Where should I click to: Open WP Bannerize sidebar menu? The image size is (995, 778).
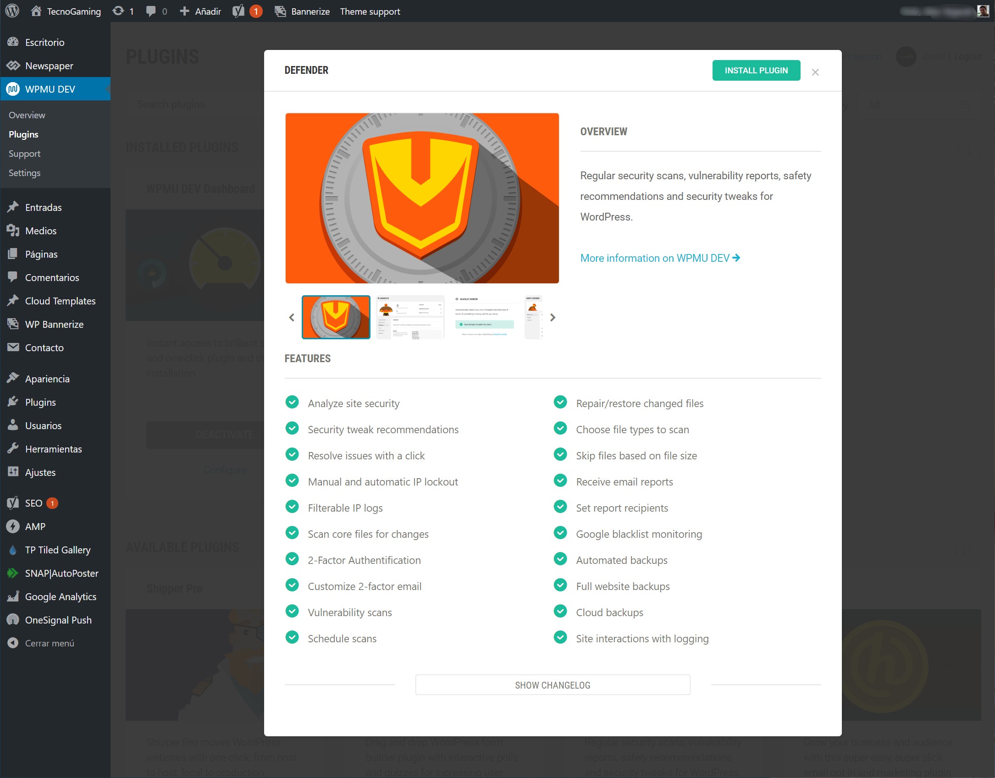[x=55, y=324]
